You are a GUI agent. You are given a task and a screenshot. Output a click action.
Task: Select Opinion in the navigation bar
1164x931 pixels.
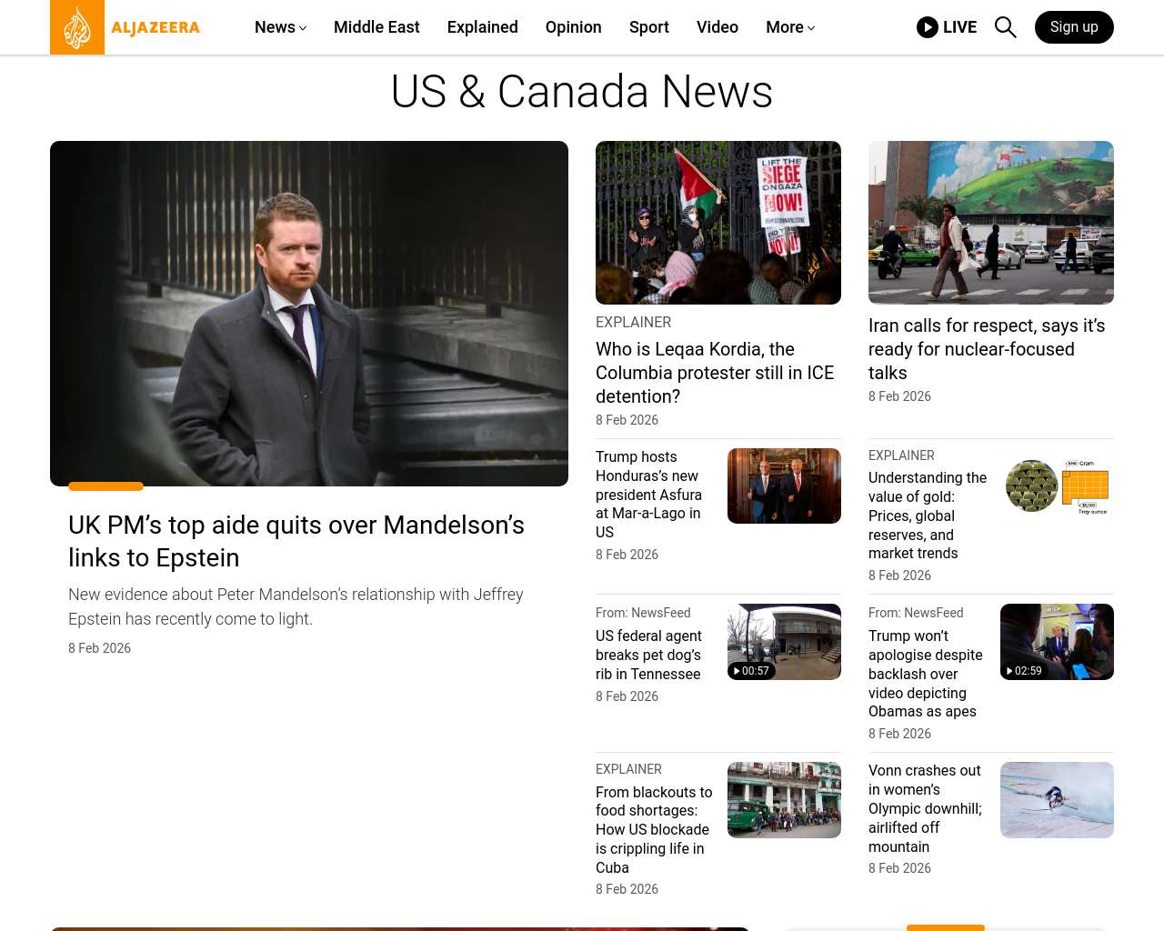573,27
